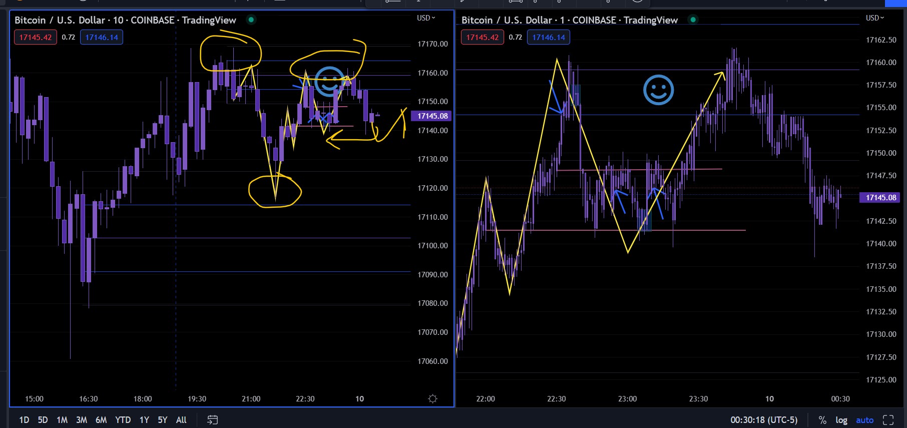
Task: Click the blue buy price 17146.14 on the 10-minute chart
Action: 102,37
